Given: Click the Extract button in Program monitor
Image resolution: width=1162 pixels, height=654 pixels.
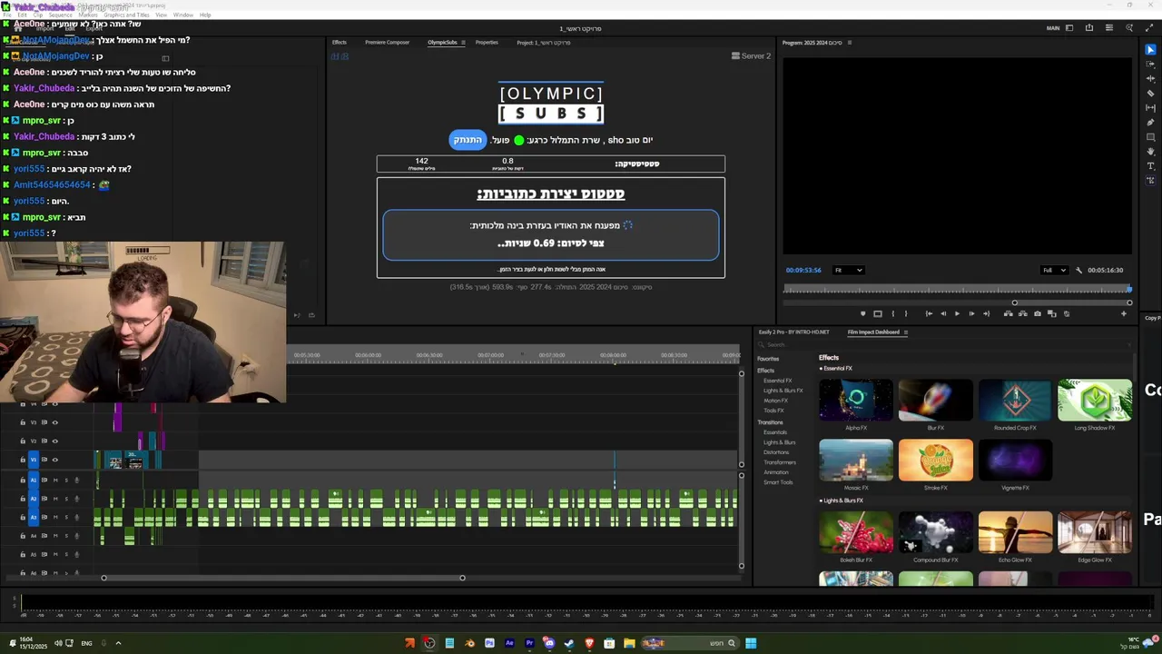Looking at the screenshot, I should click(1023, 313).
